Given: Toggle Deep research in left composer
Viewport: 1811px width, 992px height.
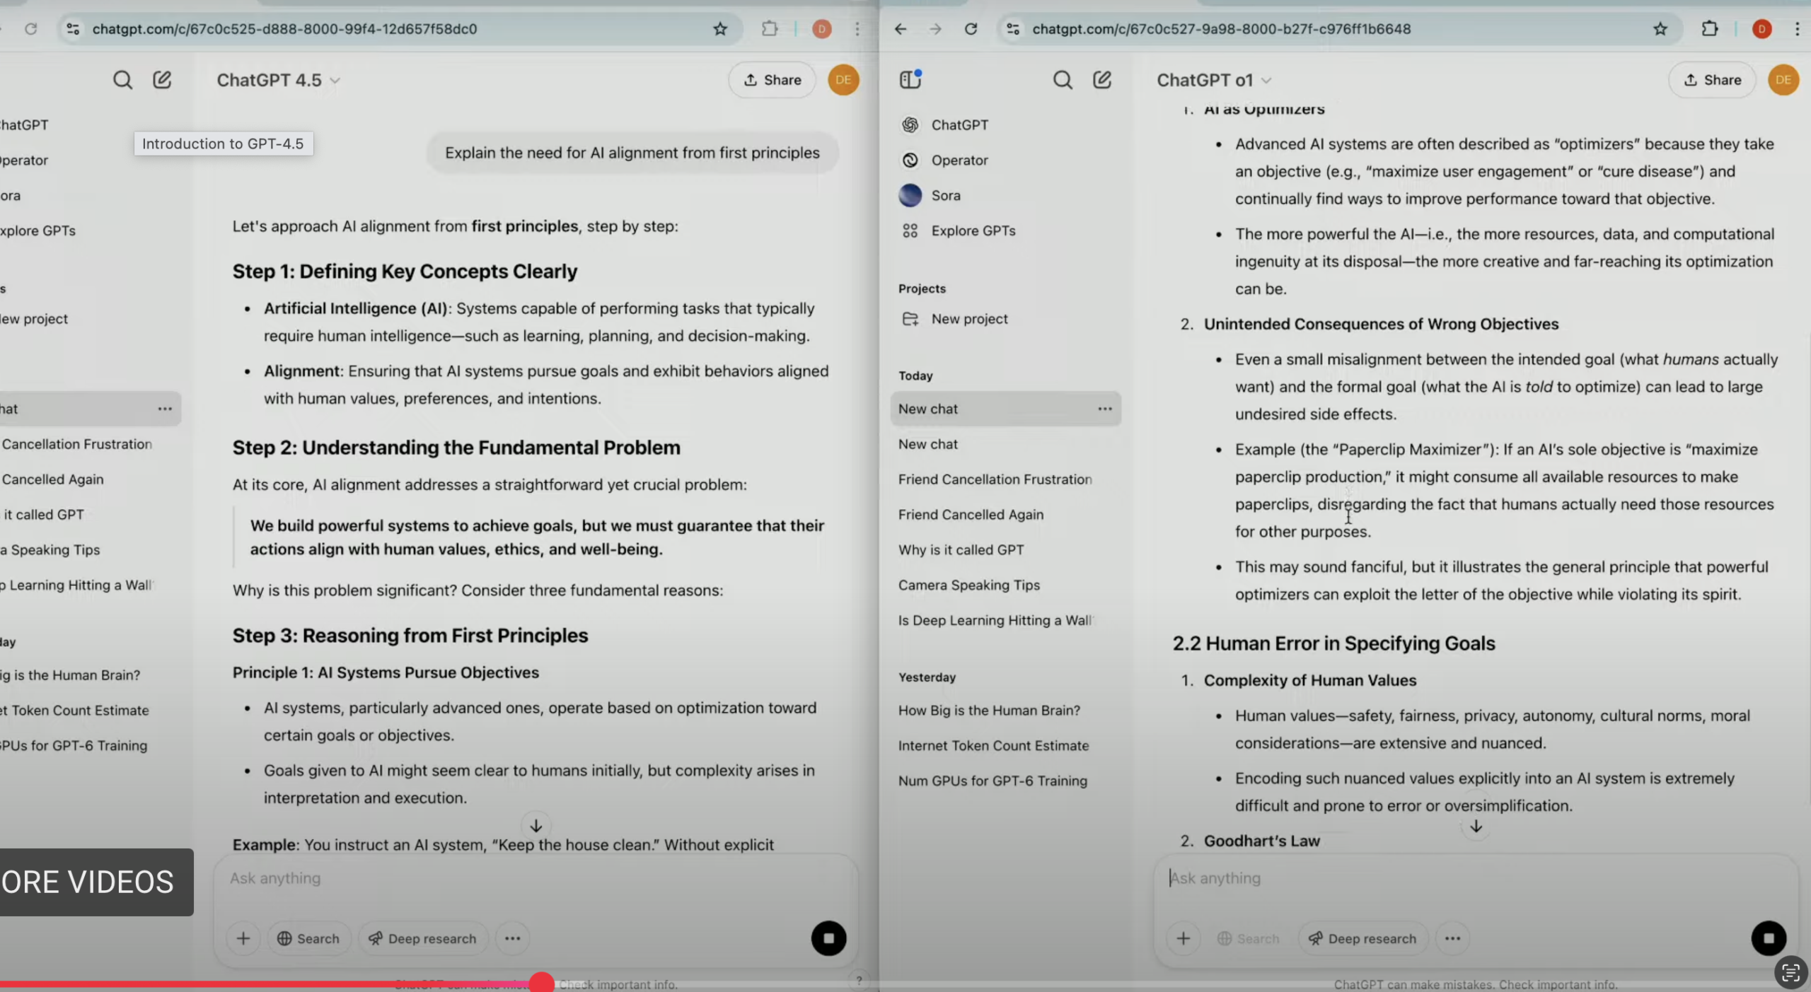Looking at the screenshot, I should tap(423, 938).
